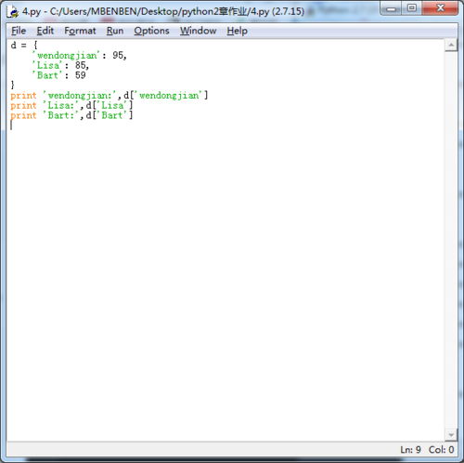Click the print 'Bart:' statement line
The width and height of the screenshot is (464, 463).
(x=71, y=115)
